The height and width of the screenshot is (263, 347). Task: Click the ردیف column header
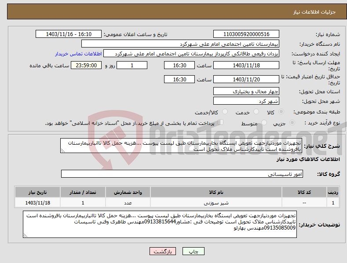coord(333,192)
